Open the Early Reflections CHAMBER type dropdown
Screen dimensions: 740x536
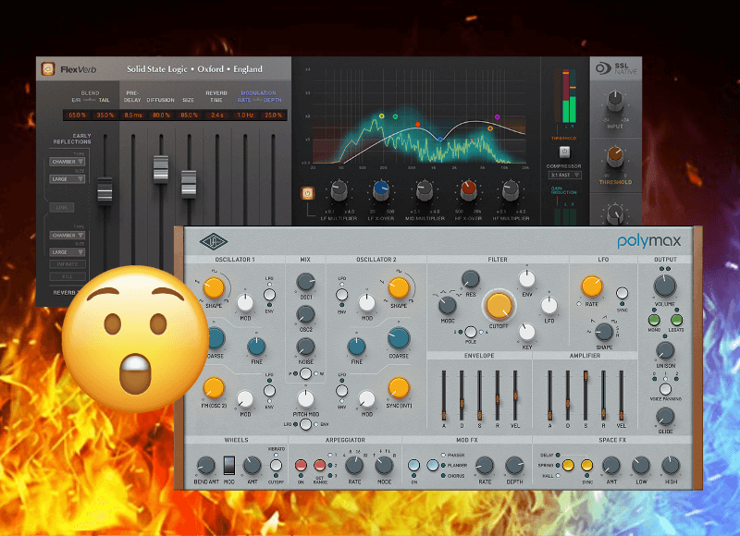click(x=67, y=162)
